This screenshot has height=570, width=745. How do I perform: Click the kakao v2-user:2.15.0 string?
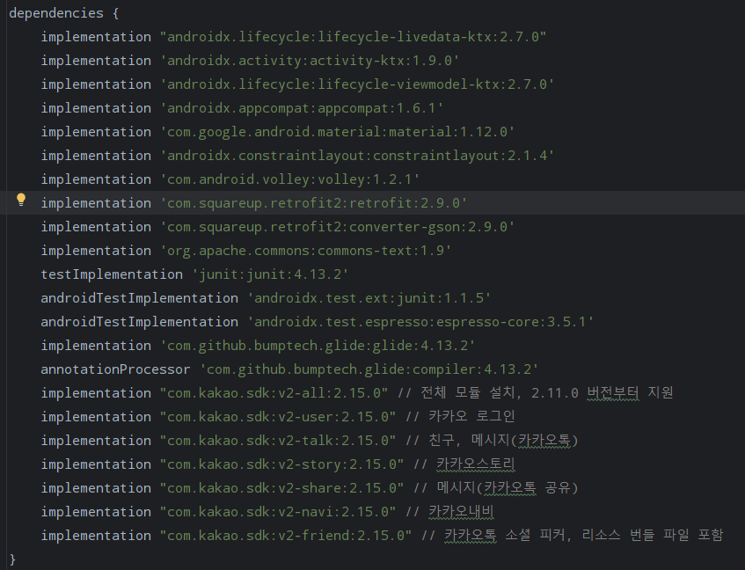point(278,417)
